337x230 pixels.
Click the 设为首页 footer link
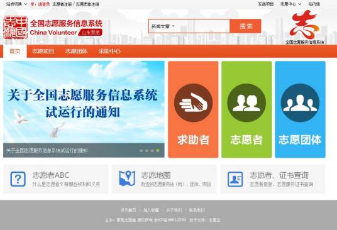coord(128,210)
